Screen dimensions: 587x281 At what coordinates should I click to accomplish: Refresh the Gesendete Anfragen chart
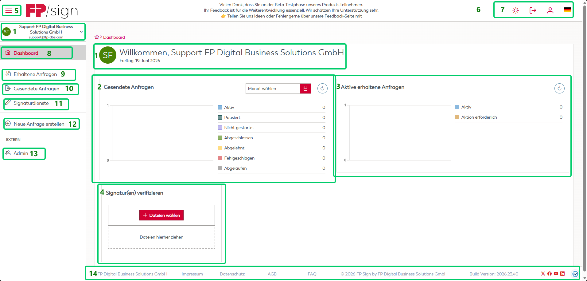click(322, 89)
